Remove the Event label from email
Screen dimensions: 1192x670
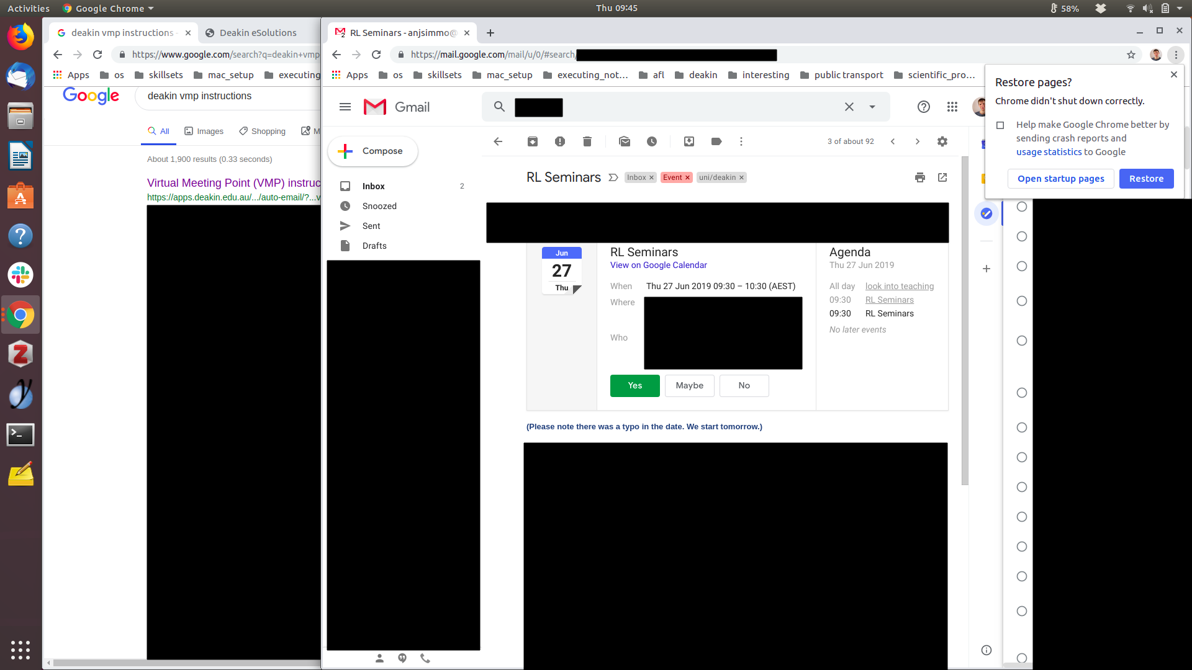click(x=687, y=177)
